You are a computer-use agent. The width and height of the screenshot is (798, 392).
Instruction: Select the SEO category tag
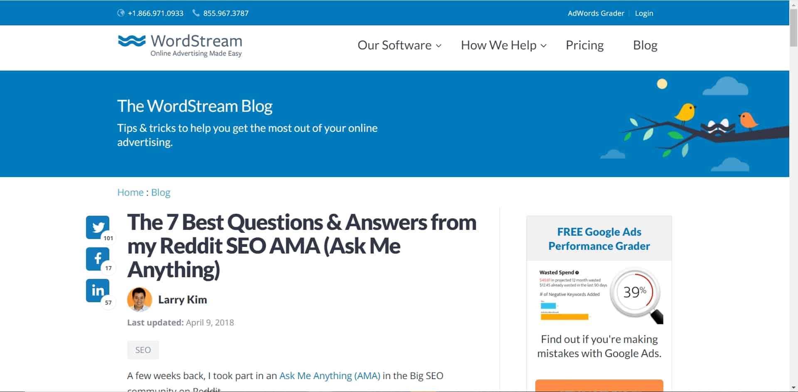tap(143, 350)
